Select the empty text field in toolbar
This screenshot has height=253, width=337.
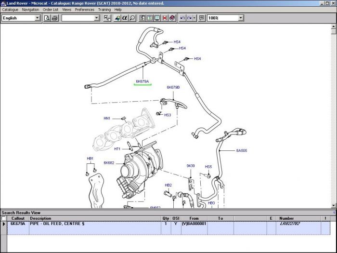click(x=78, y=18)
